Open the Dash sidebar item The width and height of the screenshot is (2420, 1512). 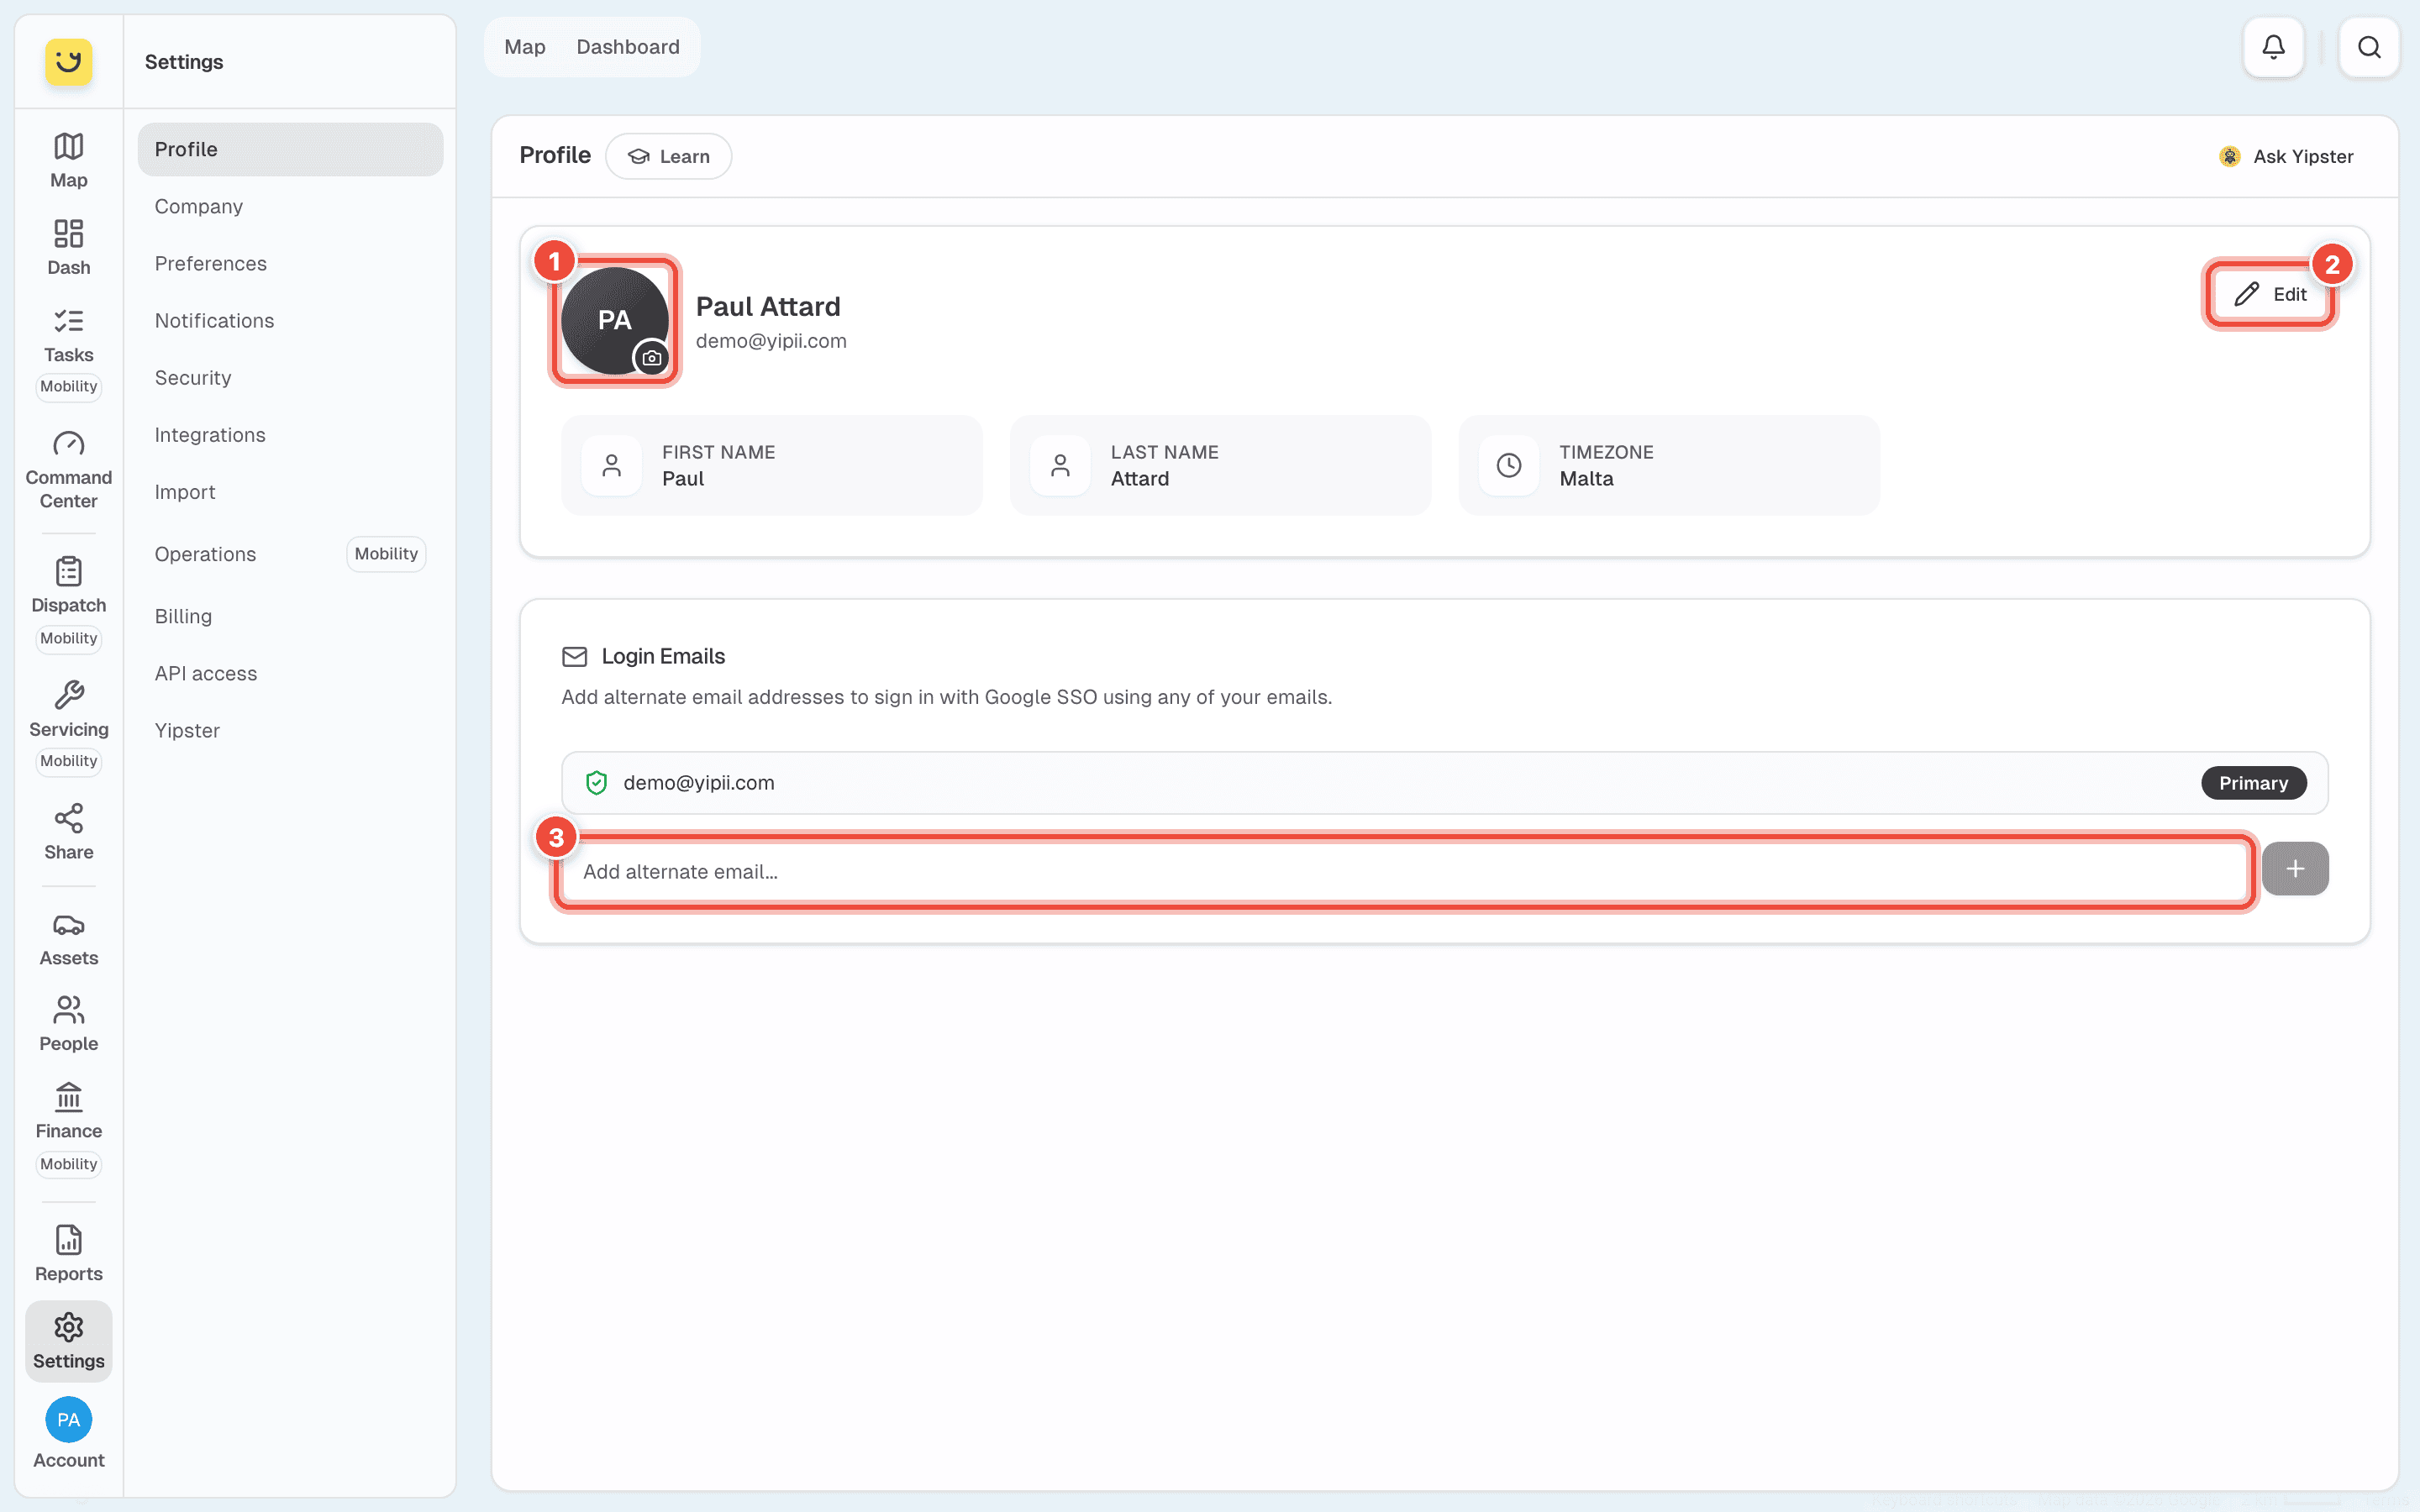point(68,247)
